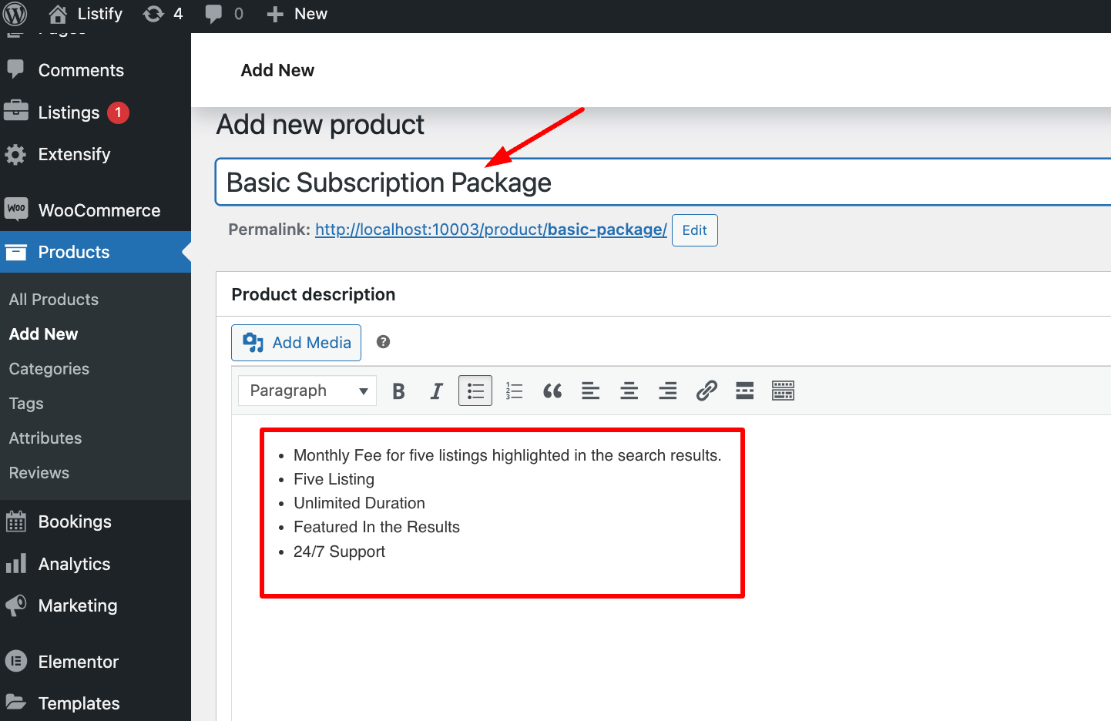1111x721 pixels.
Task: Insert the Read More tag
Action: click(x=744, y=391)
